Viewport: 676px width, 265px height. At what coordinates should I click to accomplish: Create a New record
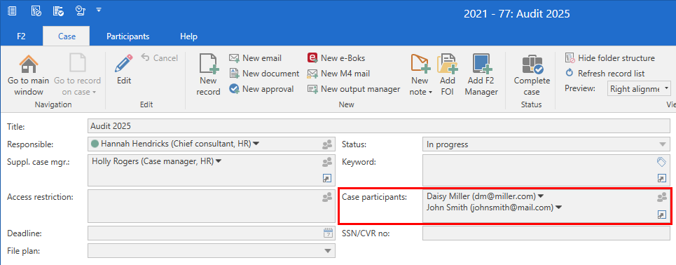208,75
